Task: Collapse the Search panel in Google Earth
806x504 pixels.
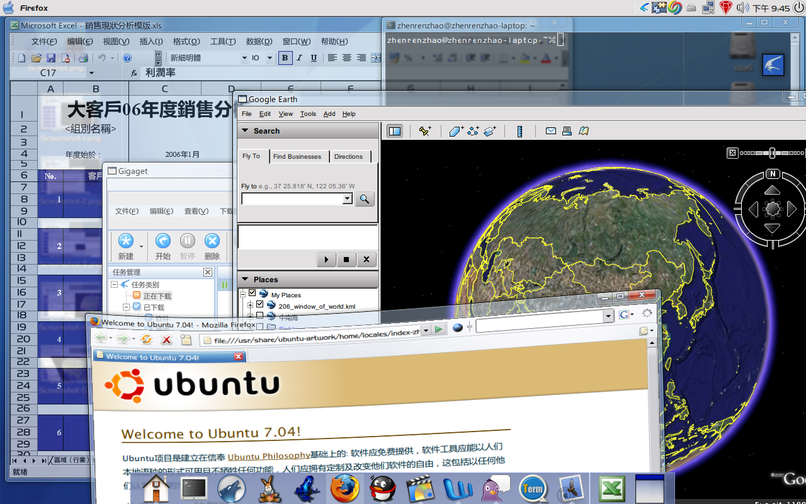Action: point(246,131)
